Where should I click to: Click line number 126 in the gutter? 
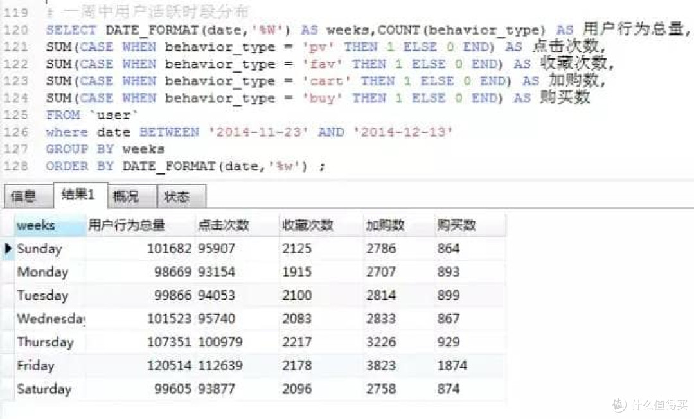tap(16, 132)
